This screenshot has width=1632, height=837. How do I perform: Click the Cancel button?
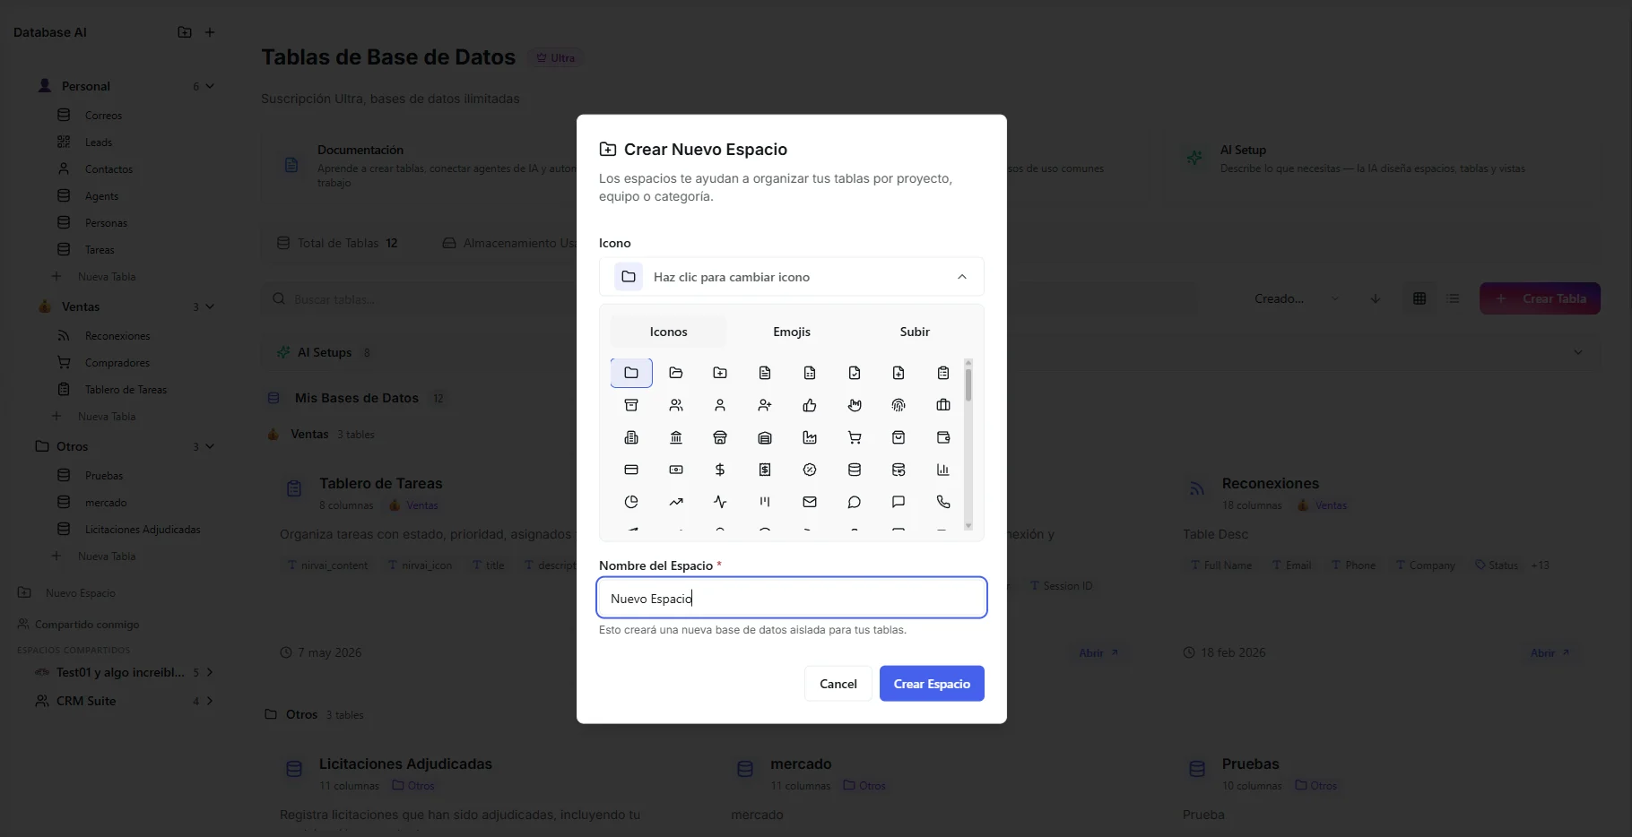click(838, 684)
